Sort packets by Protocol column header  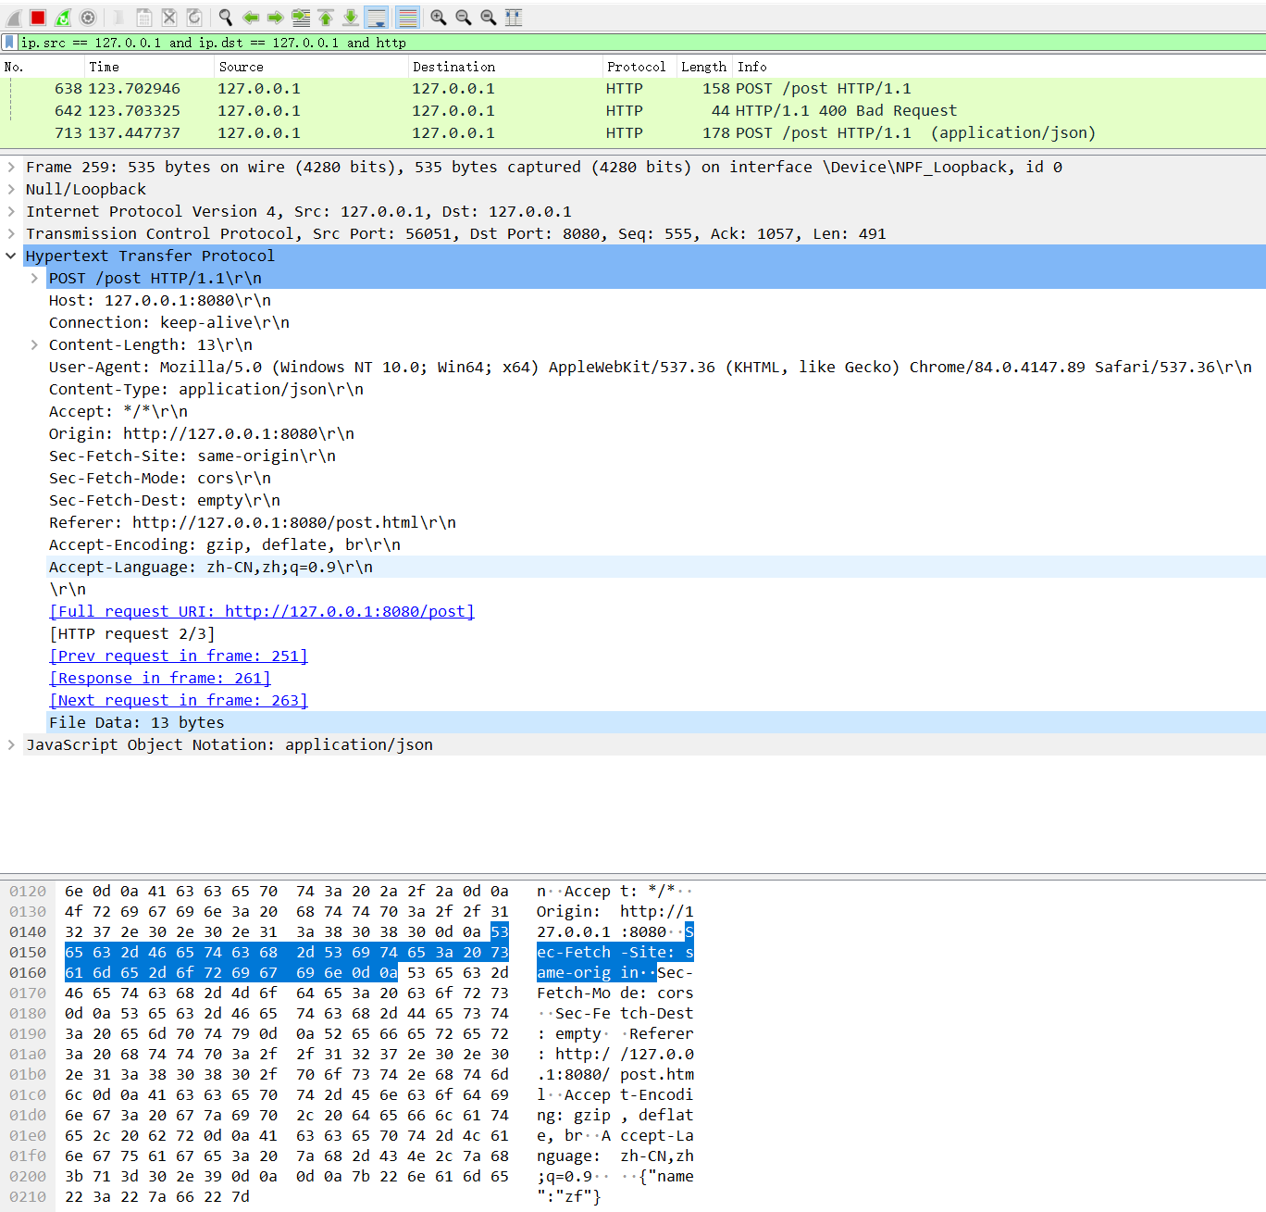click(x=636, y=67)
